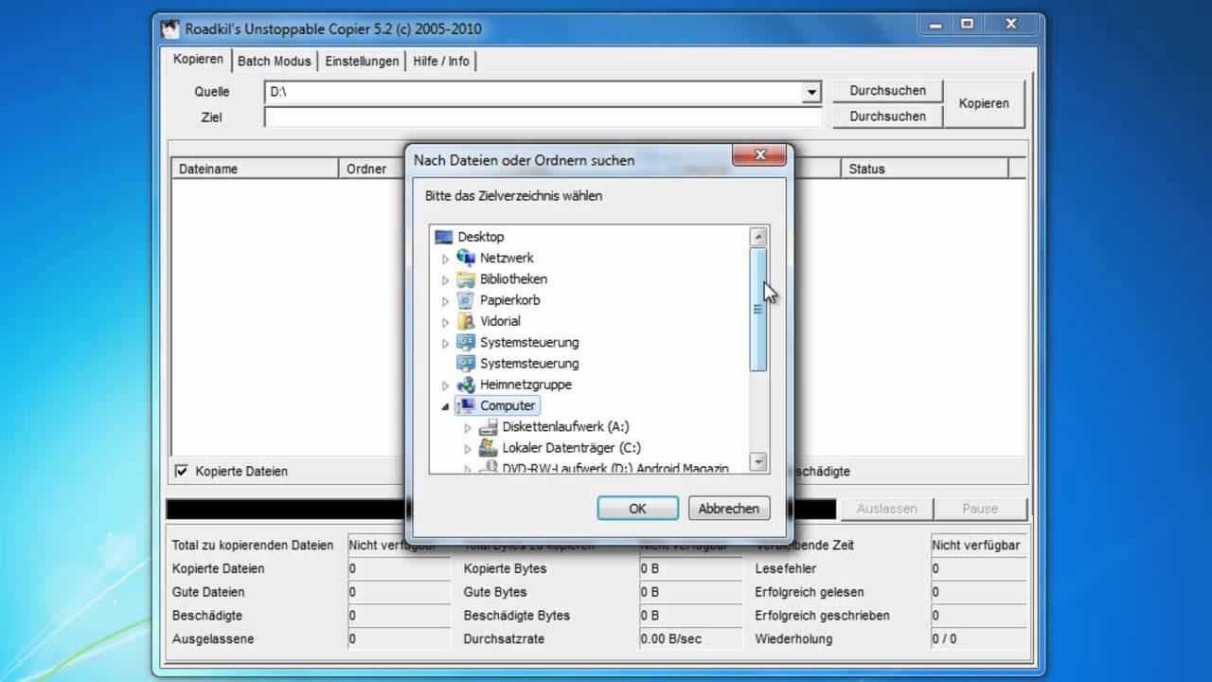Click the Abbrechen button in dialog

(728, 509)
